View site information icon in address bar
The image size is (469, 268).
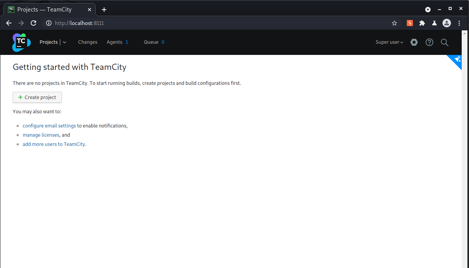[x=49, y=23]
